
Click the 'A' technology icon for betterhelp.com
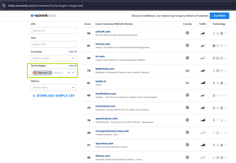coord(214,71)
